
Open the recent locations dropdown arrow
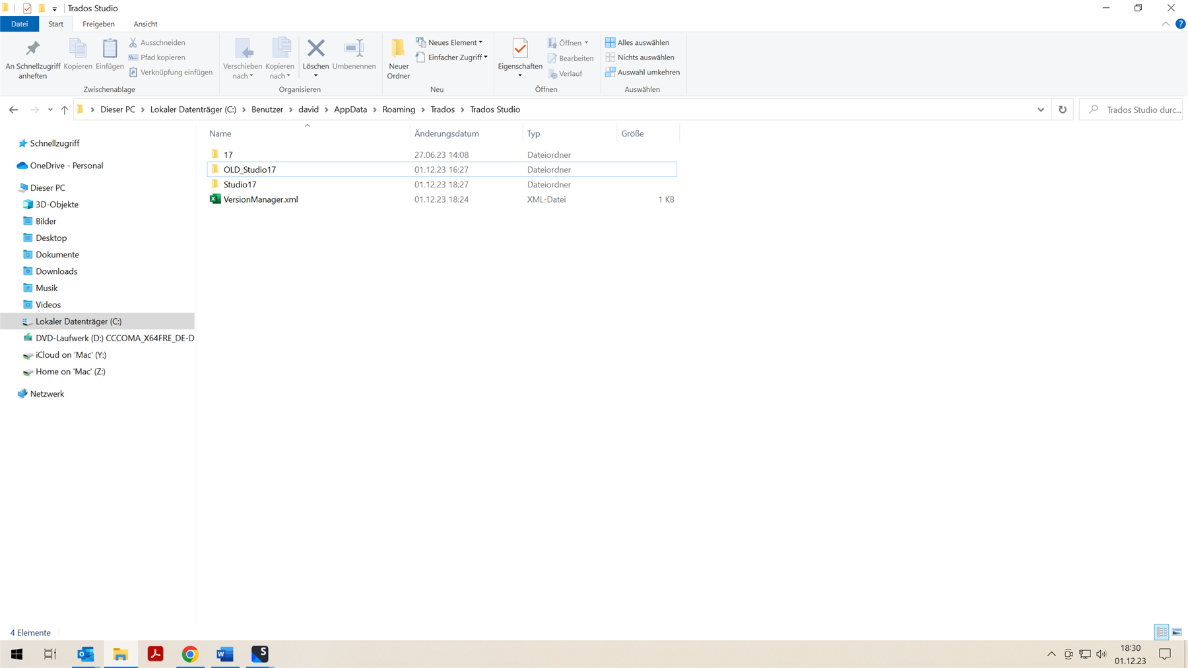50,110
